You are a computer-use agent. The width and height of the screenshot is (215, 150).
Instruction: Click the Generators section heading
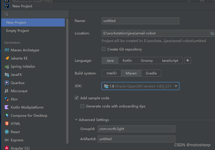click(12, 43)
